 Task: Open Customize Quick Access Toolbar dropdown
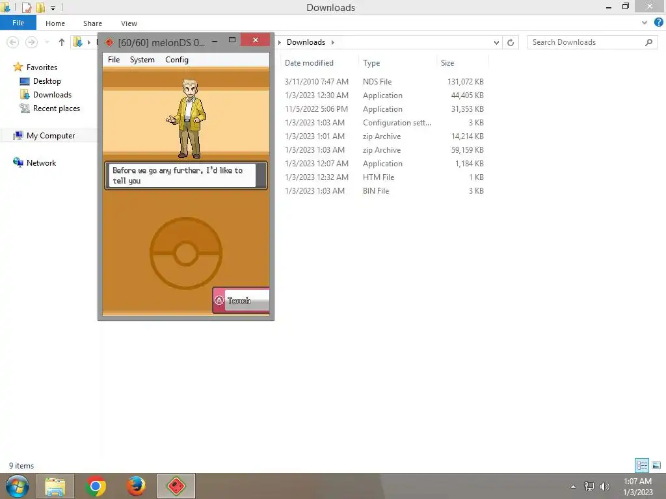[53, 8]
